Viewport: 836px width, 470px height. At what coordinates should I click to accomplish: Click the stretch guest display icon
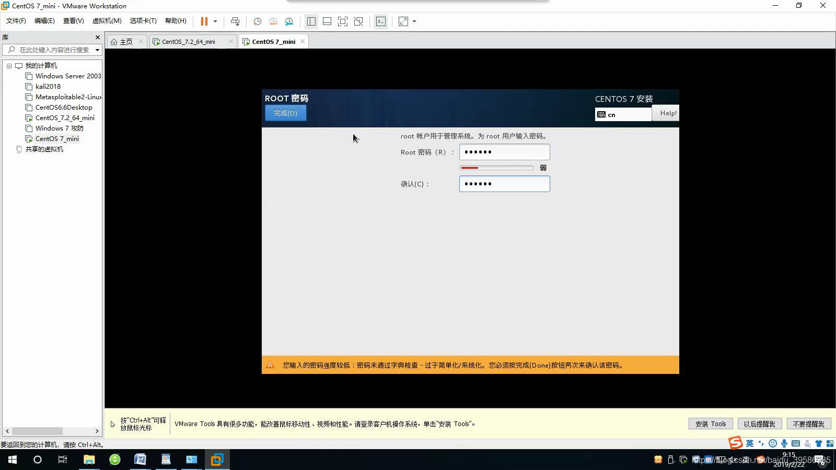tap(403, 21)
